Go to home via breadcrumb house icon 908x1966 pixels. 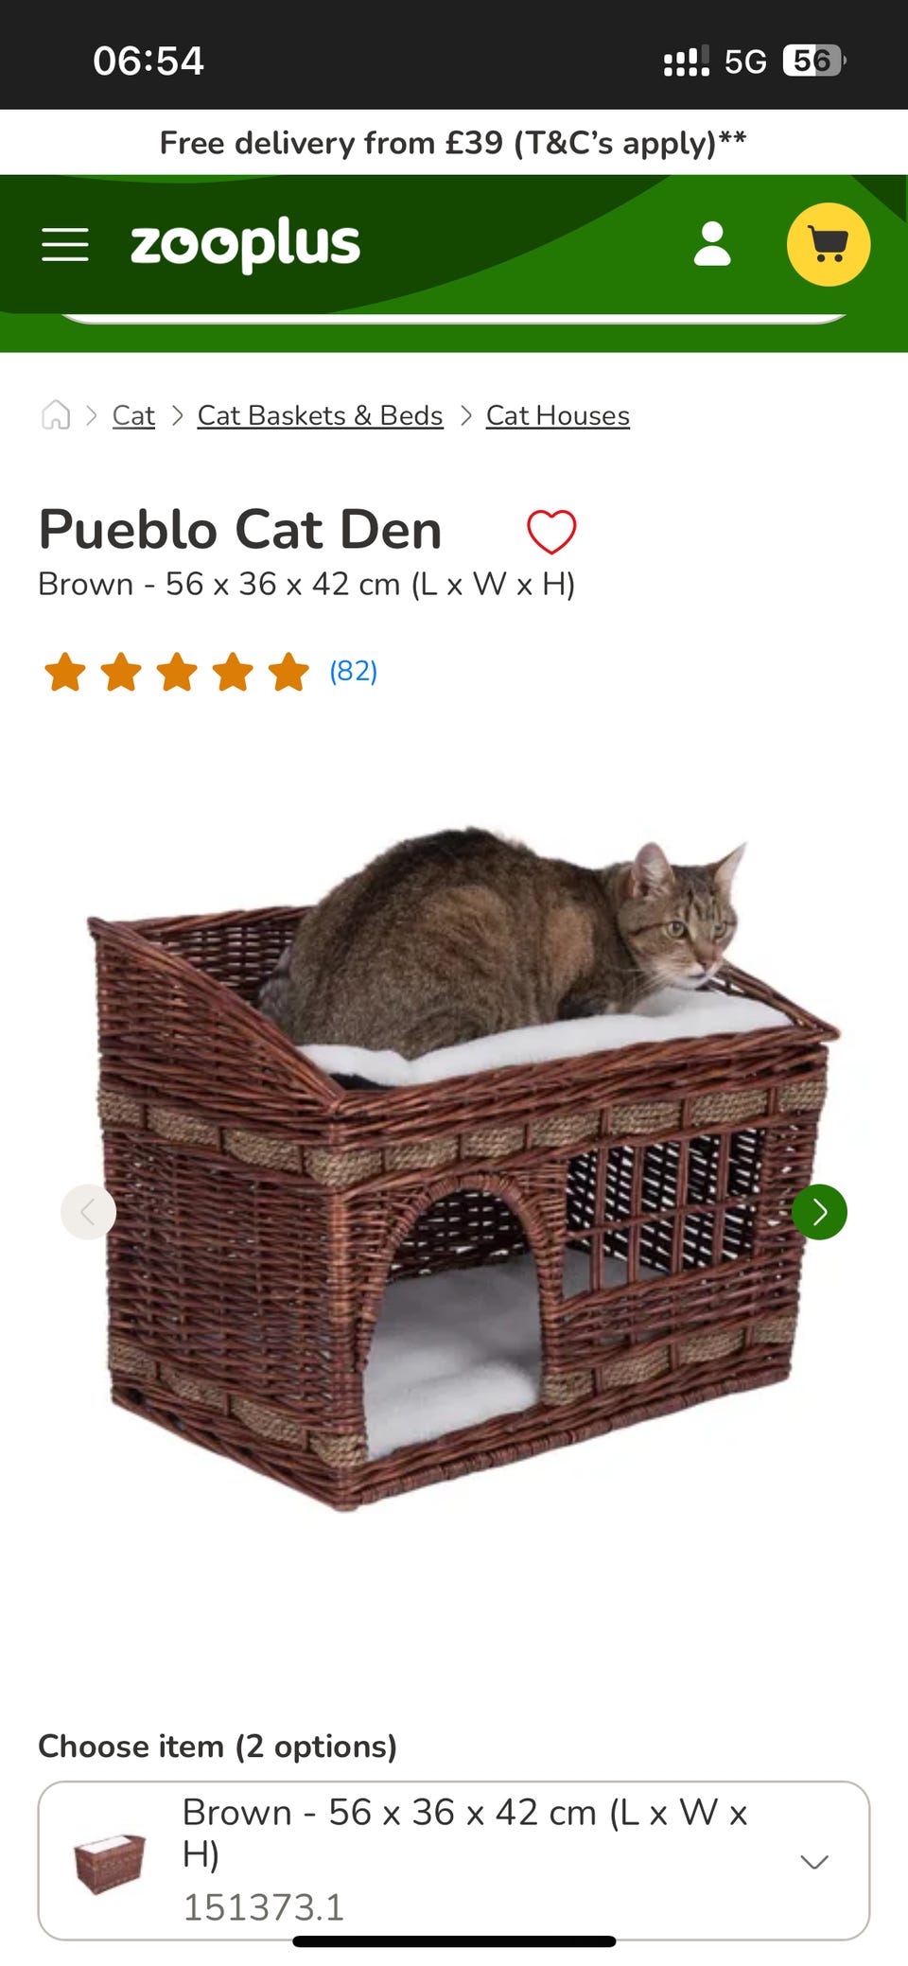coord(56,414)
